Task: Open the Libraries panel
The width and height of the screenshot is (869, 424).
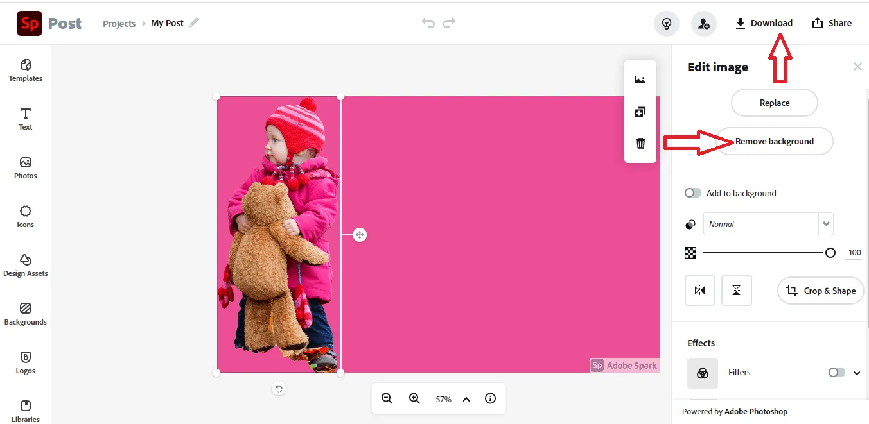Action: pyautogui.click(x=26, y=411)
